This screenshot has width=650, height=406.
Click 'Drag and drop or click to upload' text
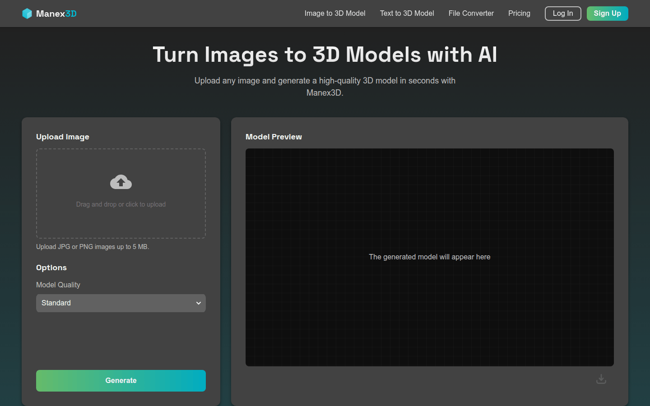click(x=121, y=204)
